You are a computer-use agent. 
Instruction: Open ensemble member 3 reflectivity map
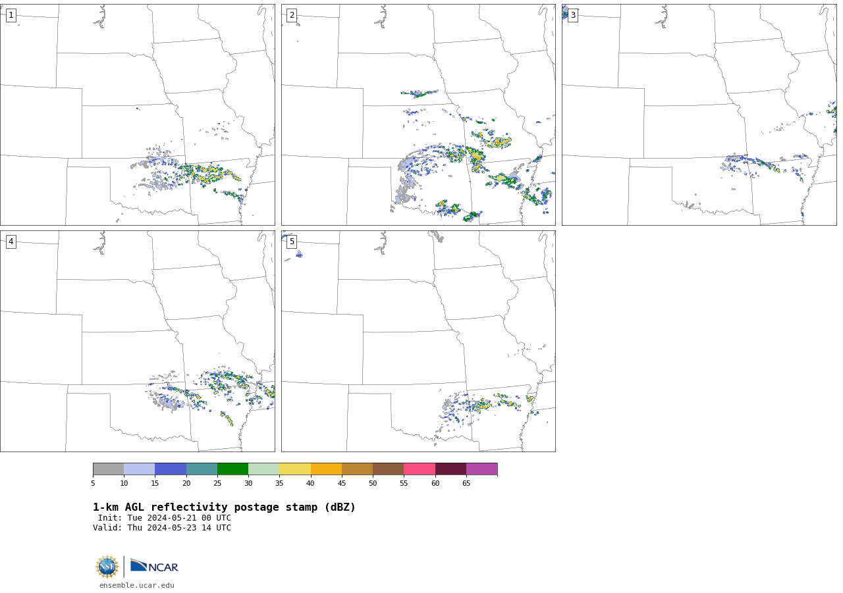pyautogui.click(x=699, y=115)
